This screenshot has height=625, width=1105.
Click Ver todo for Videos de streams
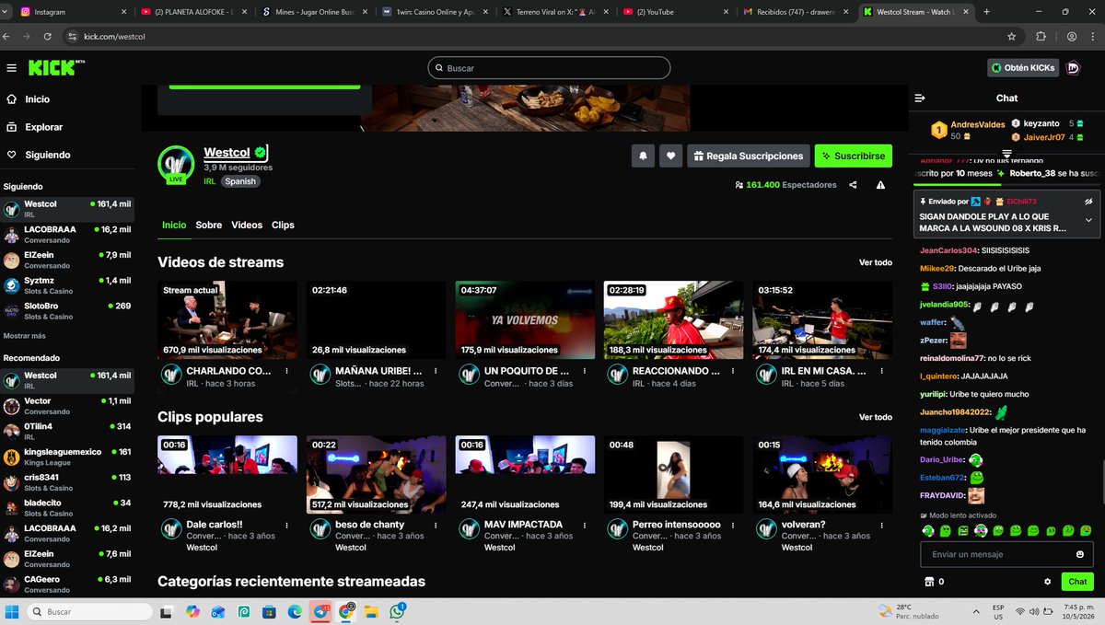[876, 262]
